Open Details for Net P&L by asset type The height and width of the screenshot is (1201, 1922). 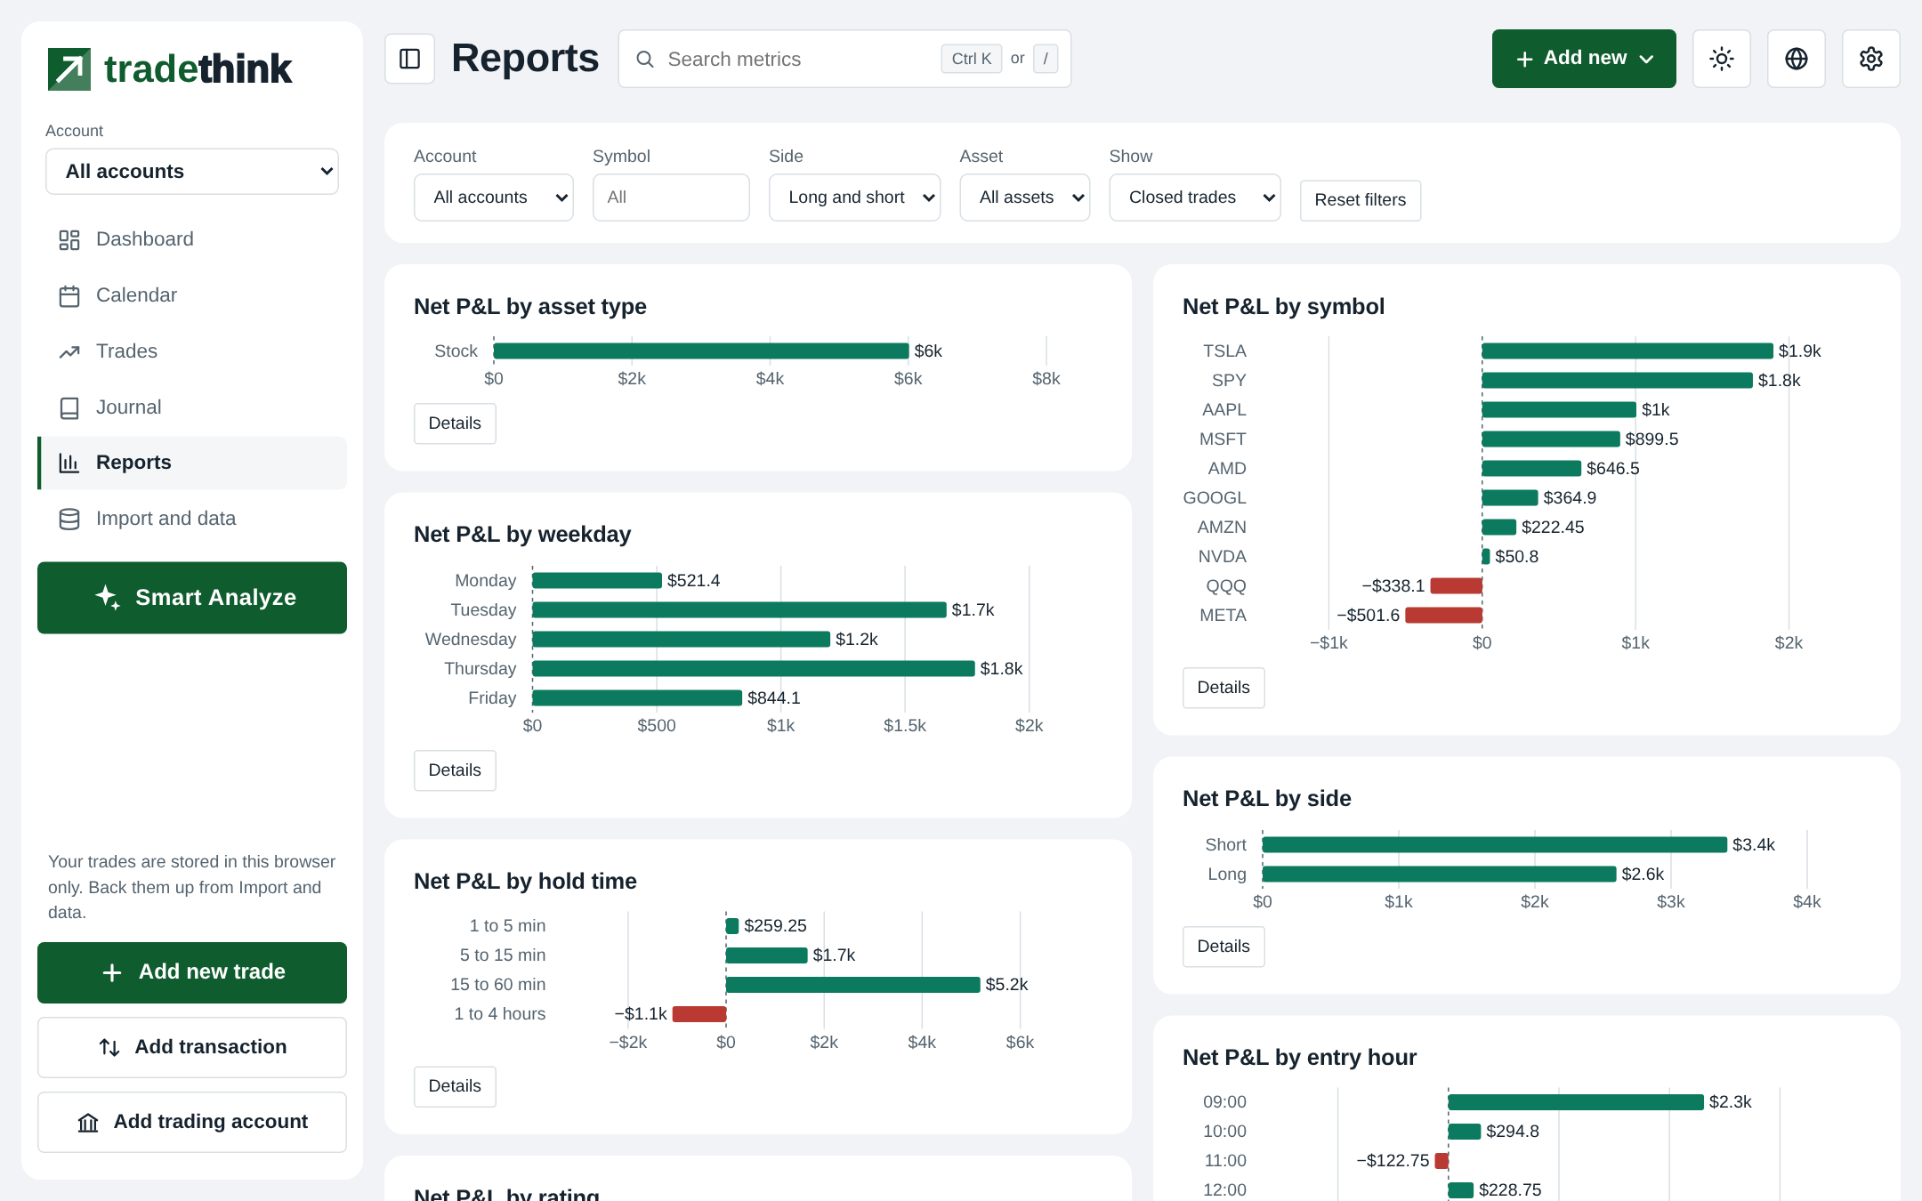click(455, 423)
